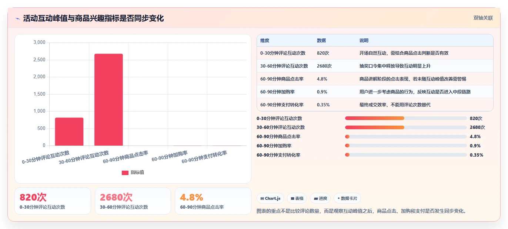The width and height of the screenshot is (508, 229).
Task: Click the 双轴关联 label in header
Action: (x=483, y=18)
